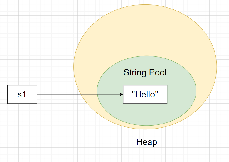
Task: Click the bottom border of Hello rectangle
Action: click(x=145, y=103)
